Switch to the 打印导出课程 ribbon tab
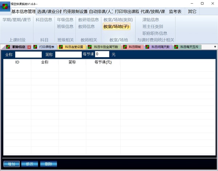 127,12
